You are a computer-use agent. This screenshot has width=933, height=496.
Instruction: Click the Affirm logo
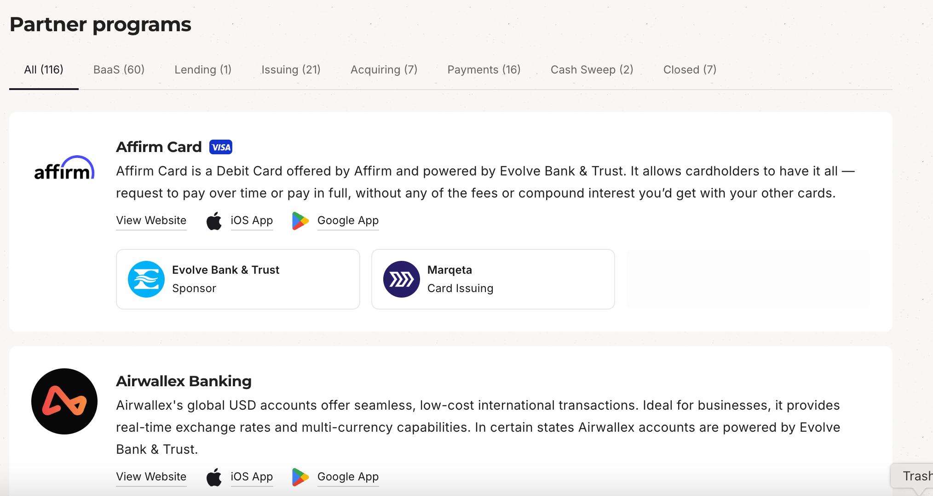click(x=64, y=168)
